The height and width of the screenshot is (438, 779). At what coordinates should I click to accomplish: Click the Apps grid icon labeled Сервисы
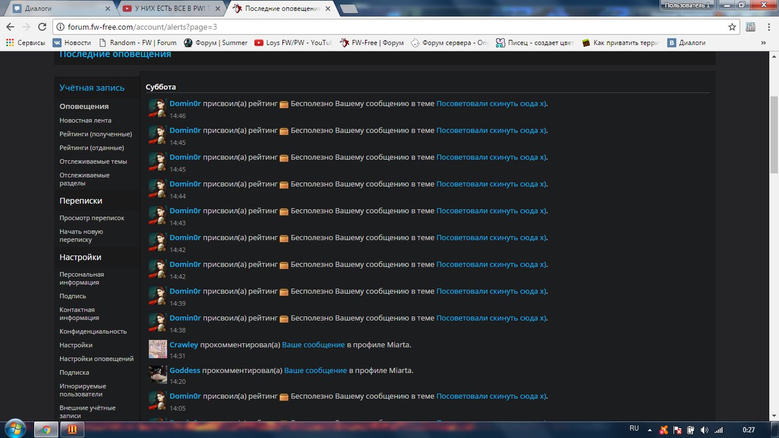(10, 43)
